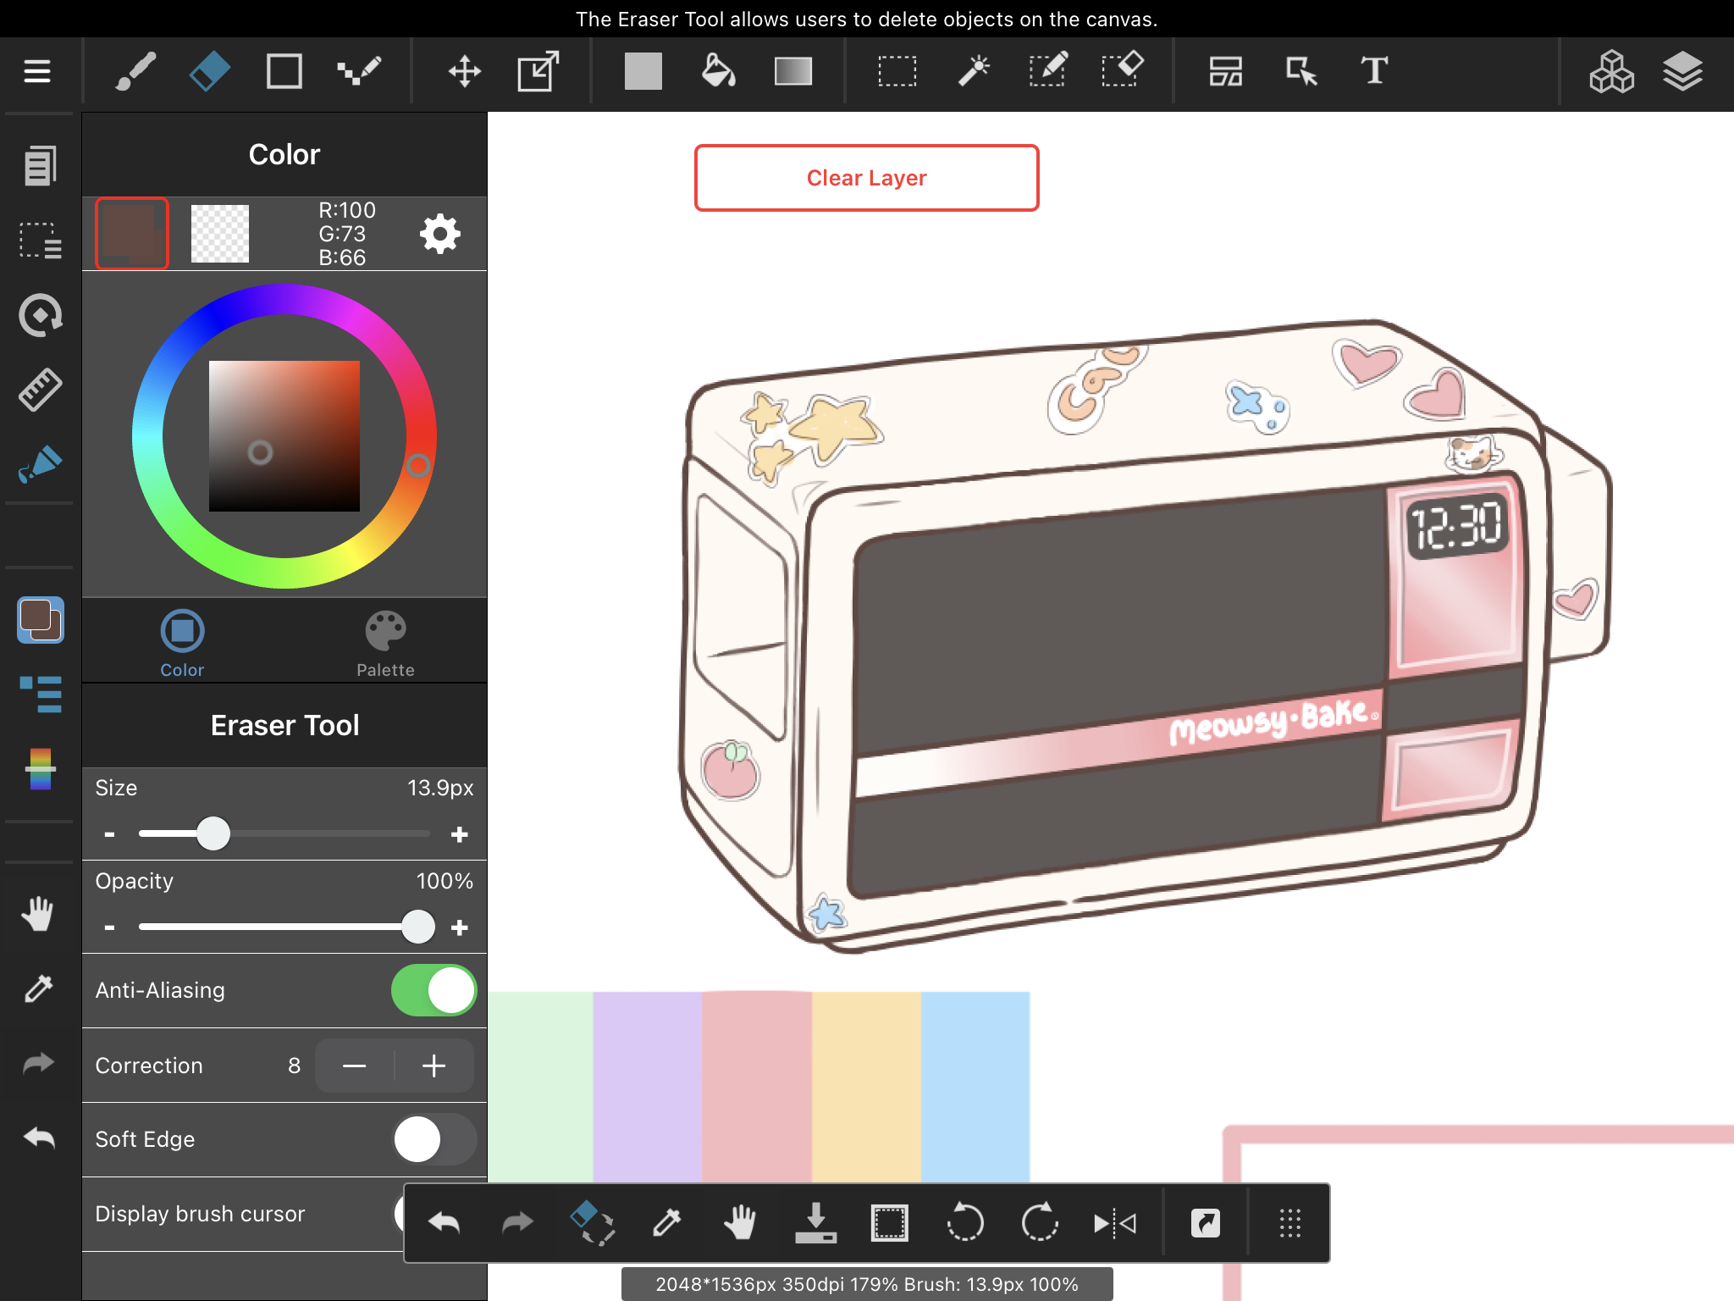The width and height of the screenshot is (1734, 1301).
Task: Select the Magic Wand tool
Action: (x=973, y=71)
